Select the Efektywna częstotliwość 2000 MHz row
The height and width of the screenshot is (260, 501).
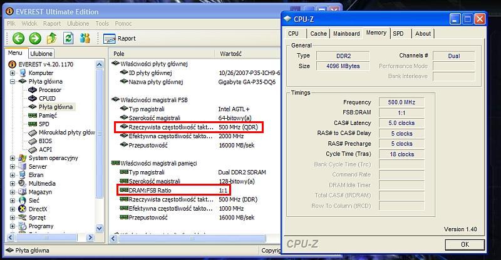click(182, 136)
